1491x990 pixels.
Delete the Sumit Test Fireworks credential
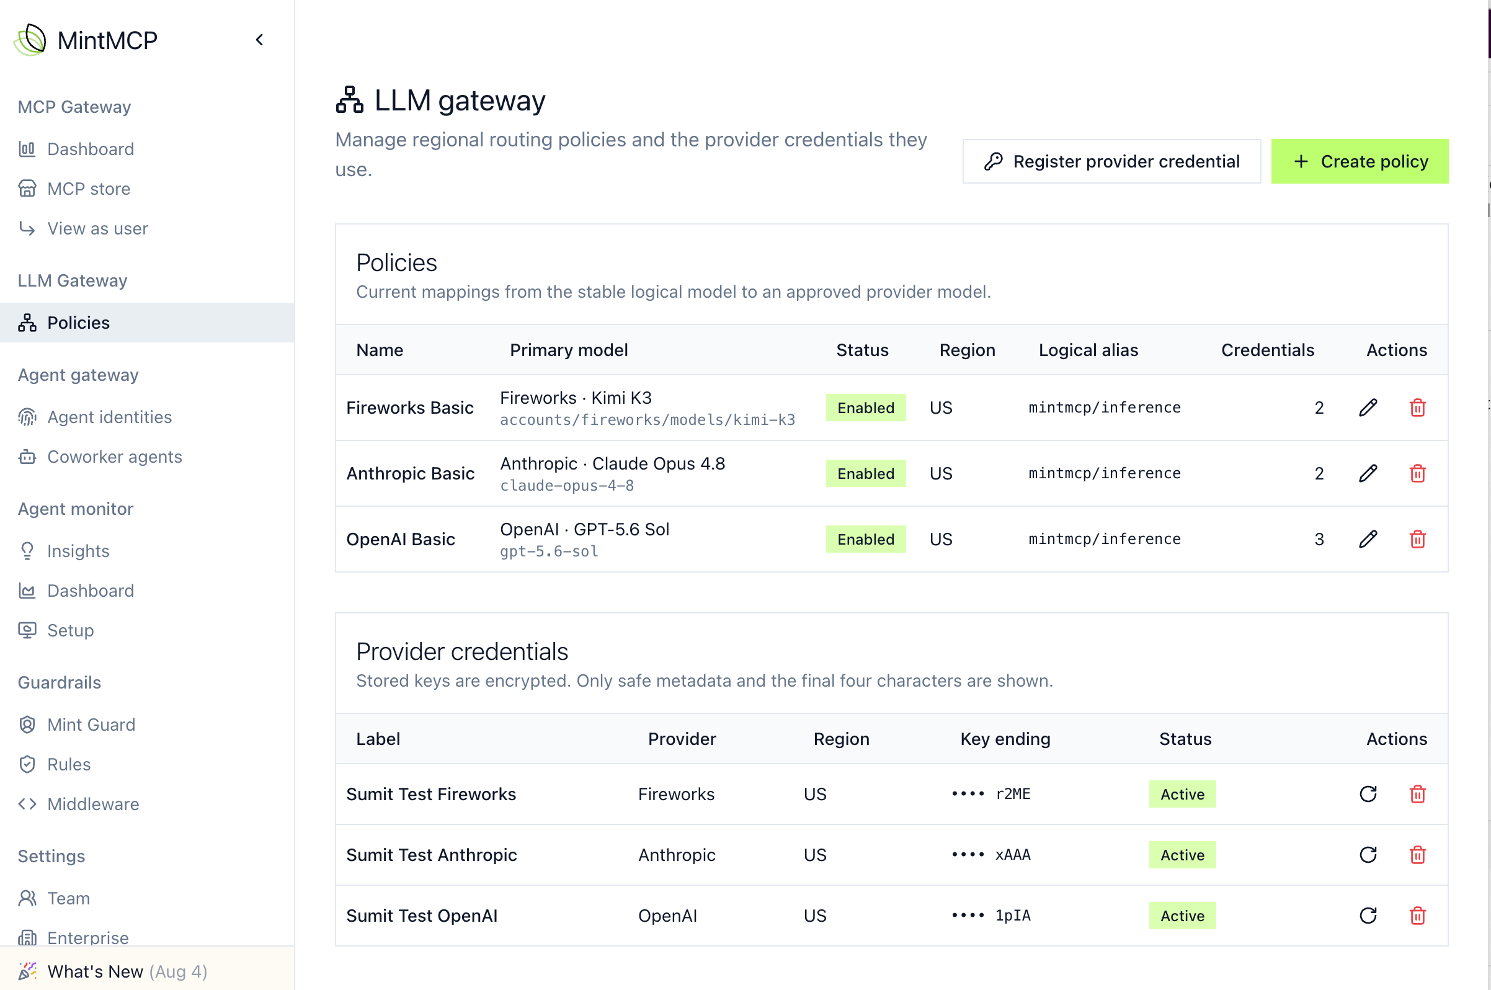[1418, 794]
